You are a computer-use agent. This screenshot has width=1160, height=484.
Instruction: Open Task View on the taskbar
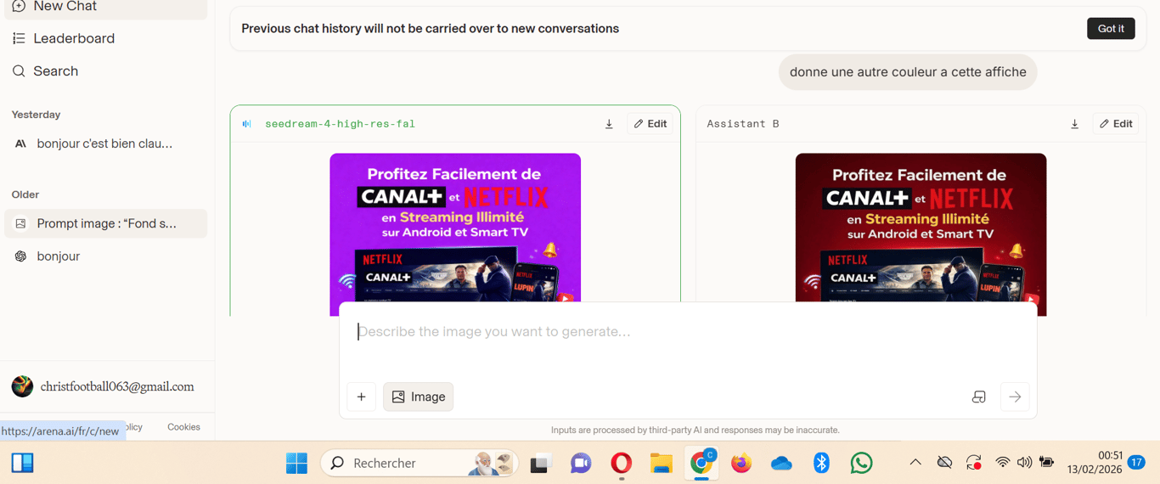[x=541, y=463]
